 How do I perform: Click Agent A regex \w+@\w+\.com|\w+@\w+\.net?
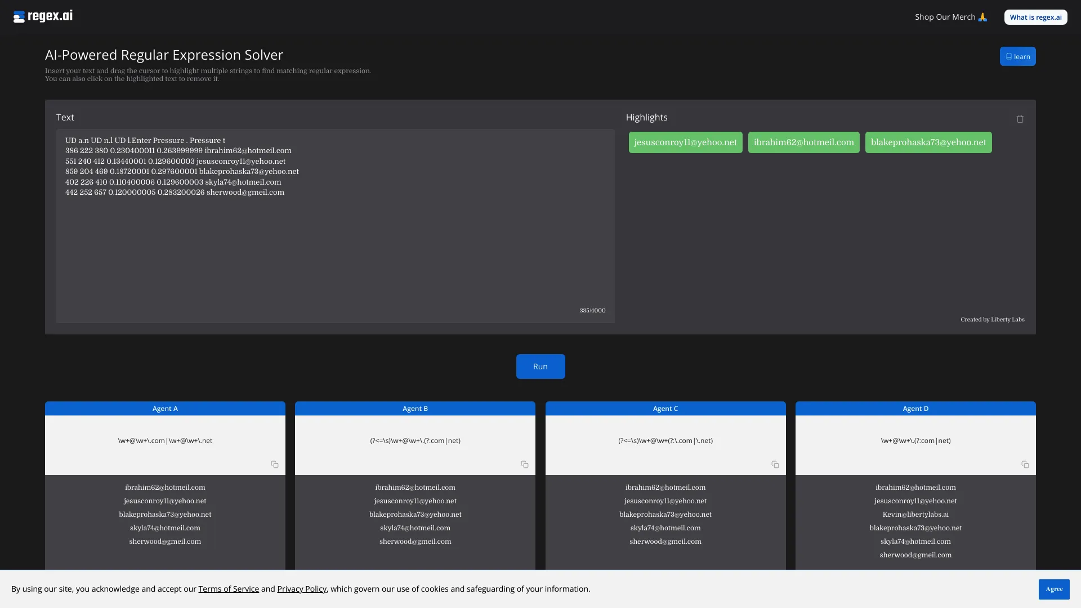[x=165, y=441]
